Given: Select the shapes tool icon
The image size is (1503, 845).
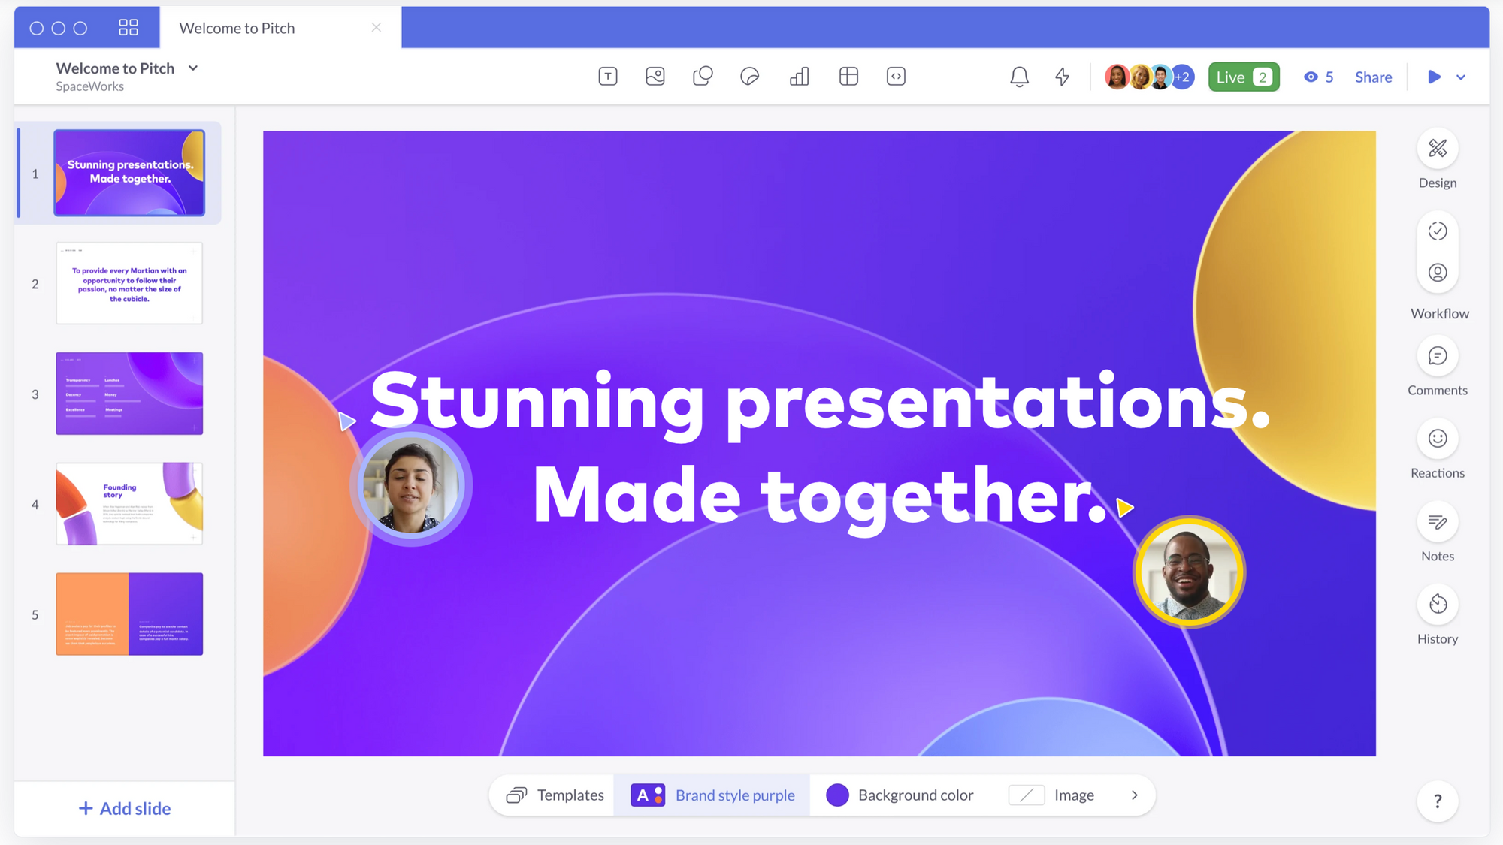Looking at the screenshot, I should (703, 77).
